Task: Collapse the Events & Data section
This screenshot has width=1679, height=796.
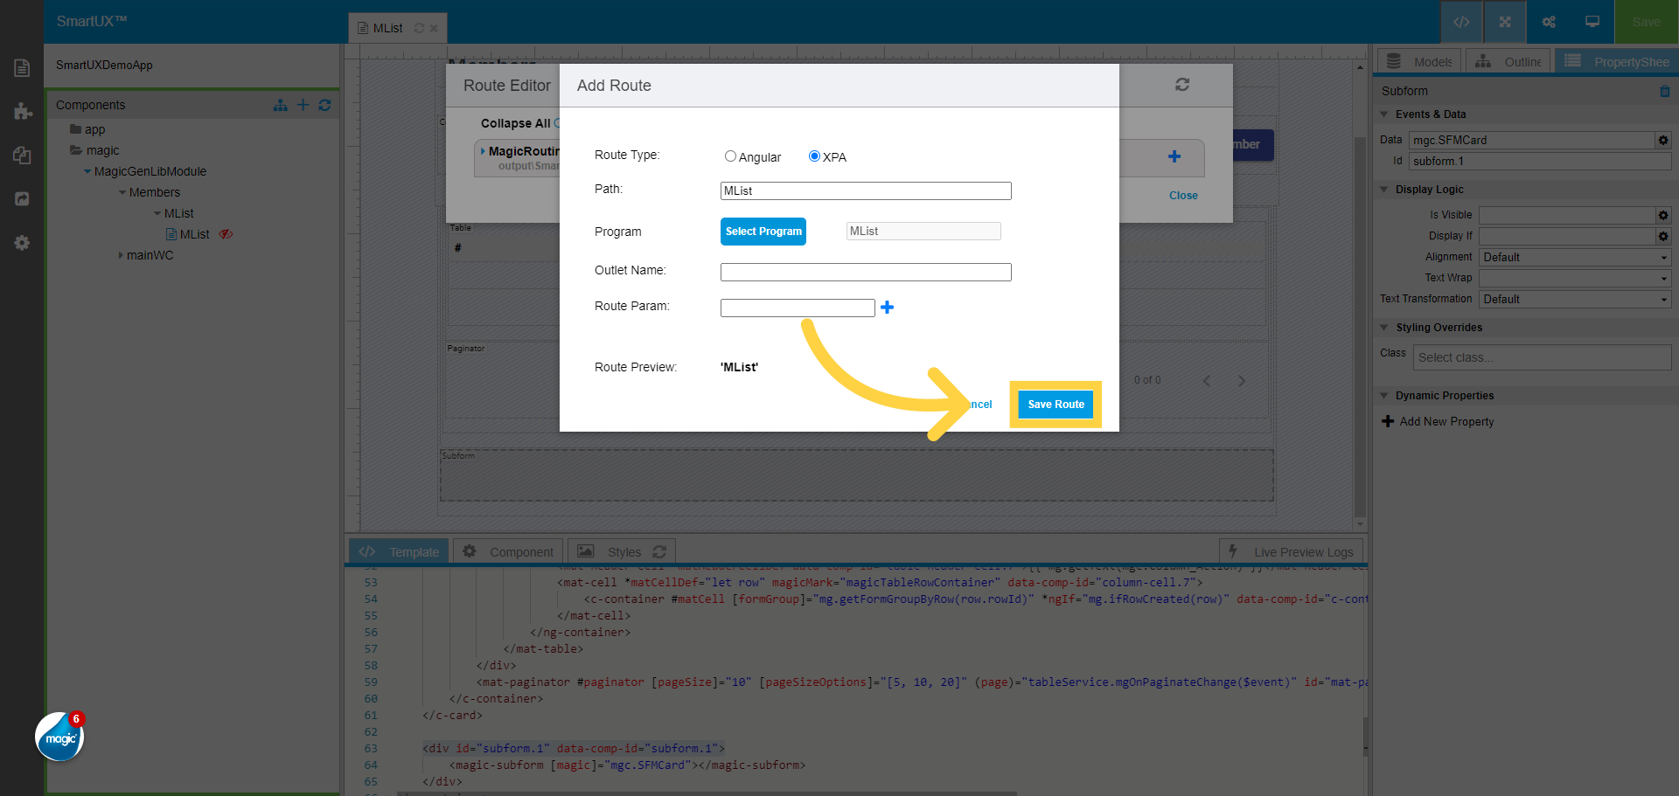Action: [1384, 114]
